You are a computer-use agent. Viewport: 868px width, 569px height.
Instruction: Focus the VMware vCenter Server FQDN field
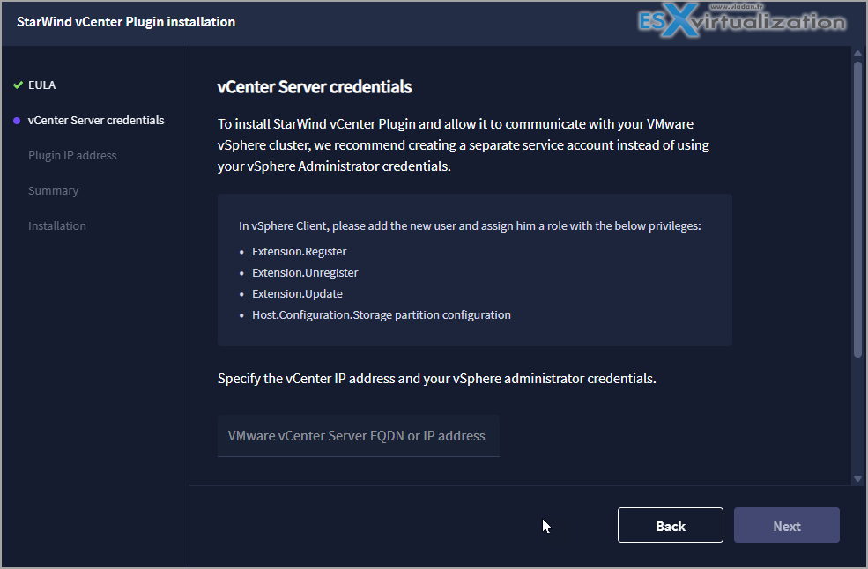[359, 436]
